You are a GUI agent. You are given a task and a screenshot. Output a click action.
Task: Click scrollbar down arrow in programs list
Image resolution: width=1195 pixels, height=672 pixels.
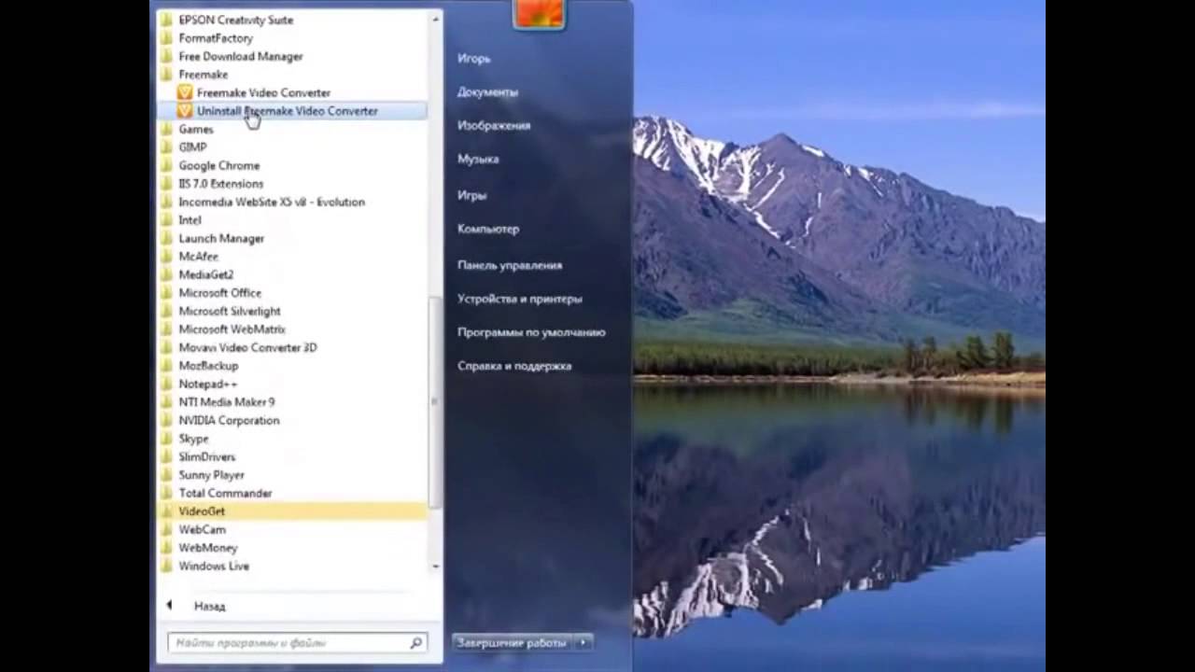[x=435, y=566]
